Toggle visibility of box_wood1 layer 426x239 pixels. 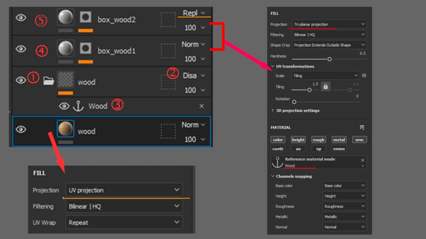21,49
